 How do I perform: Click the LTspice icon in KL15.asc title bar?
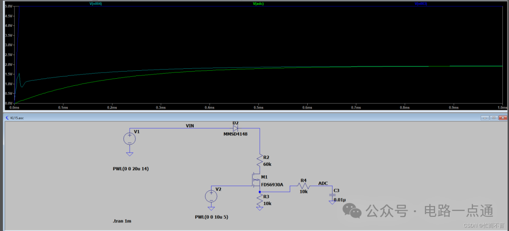pos(7,117)
